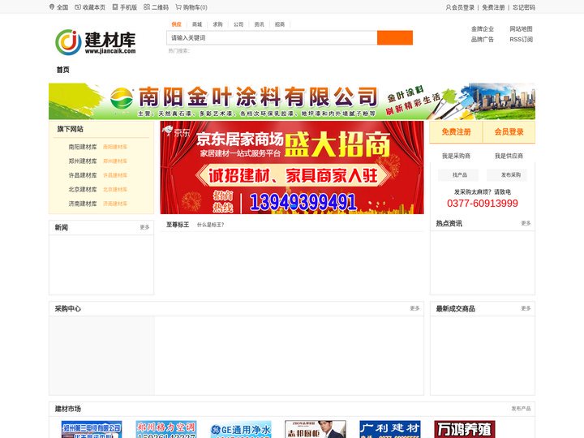Open the 品牌广告 link
This screenshot has width=584, height=438.
483,40
